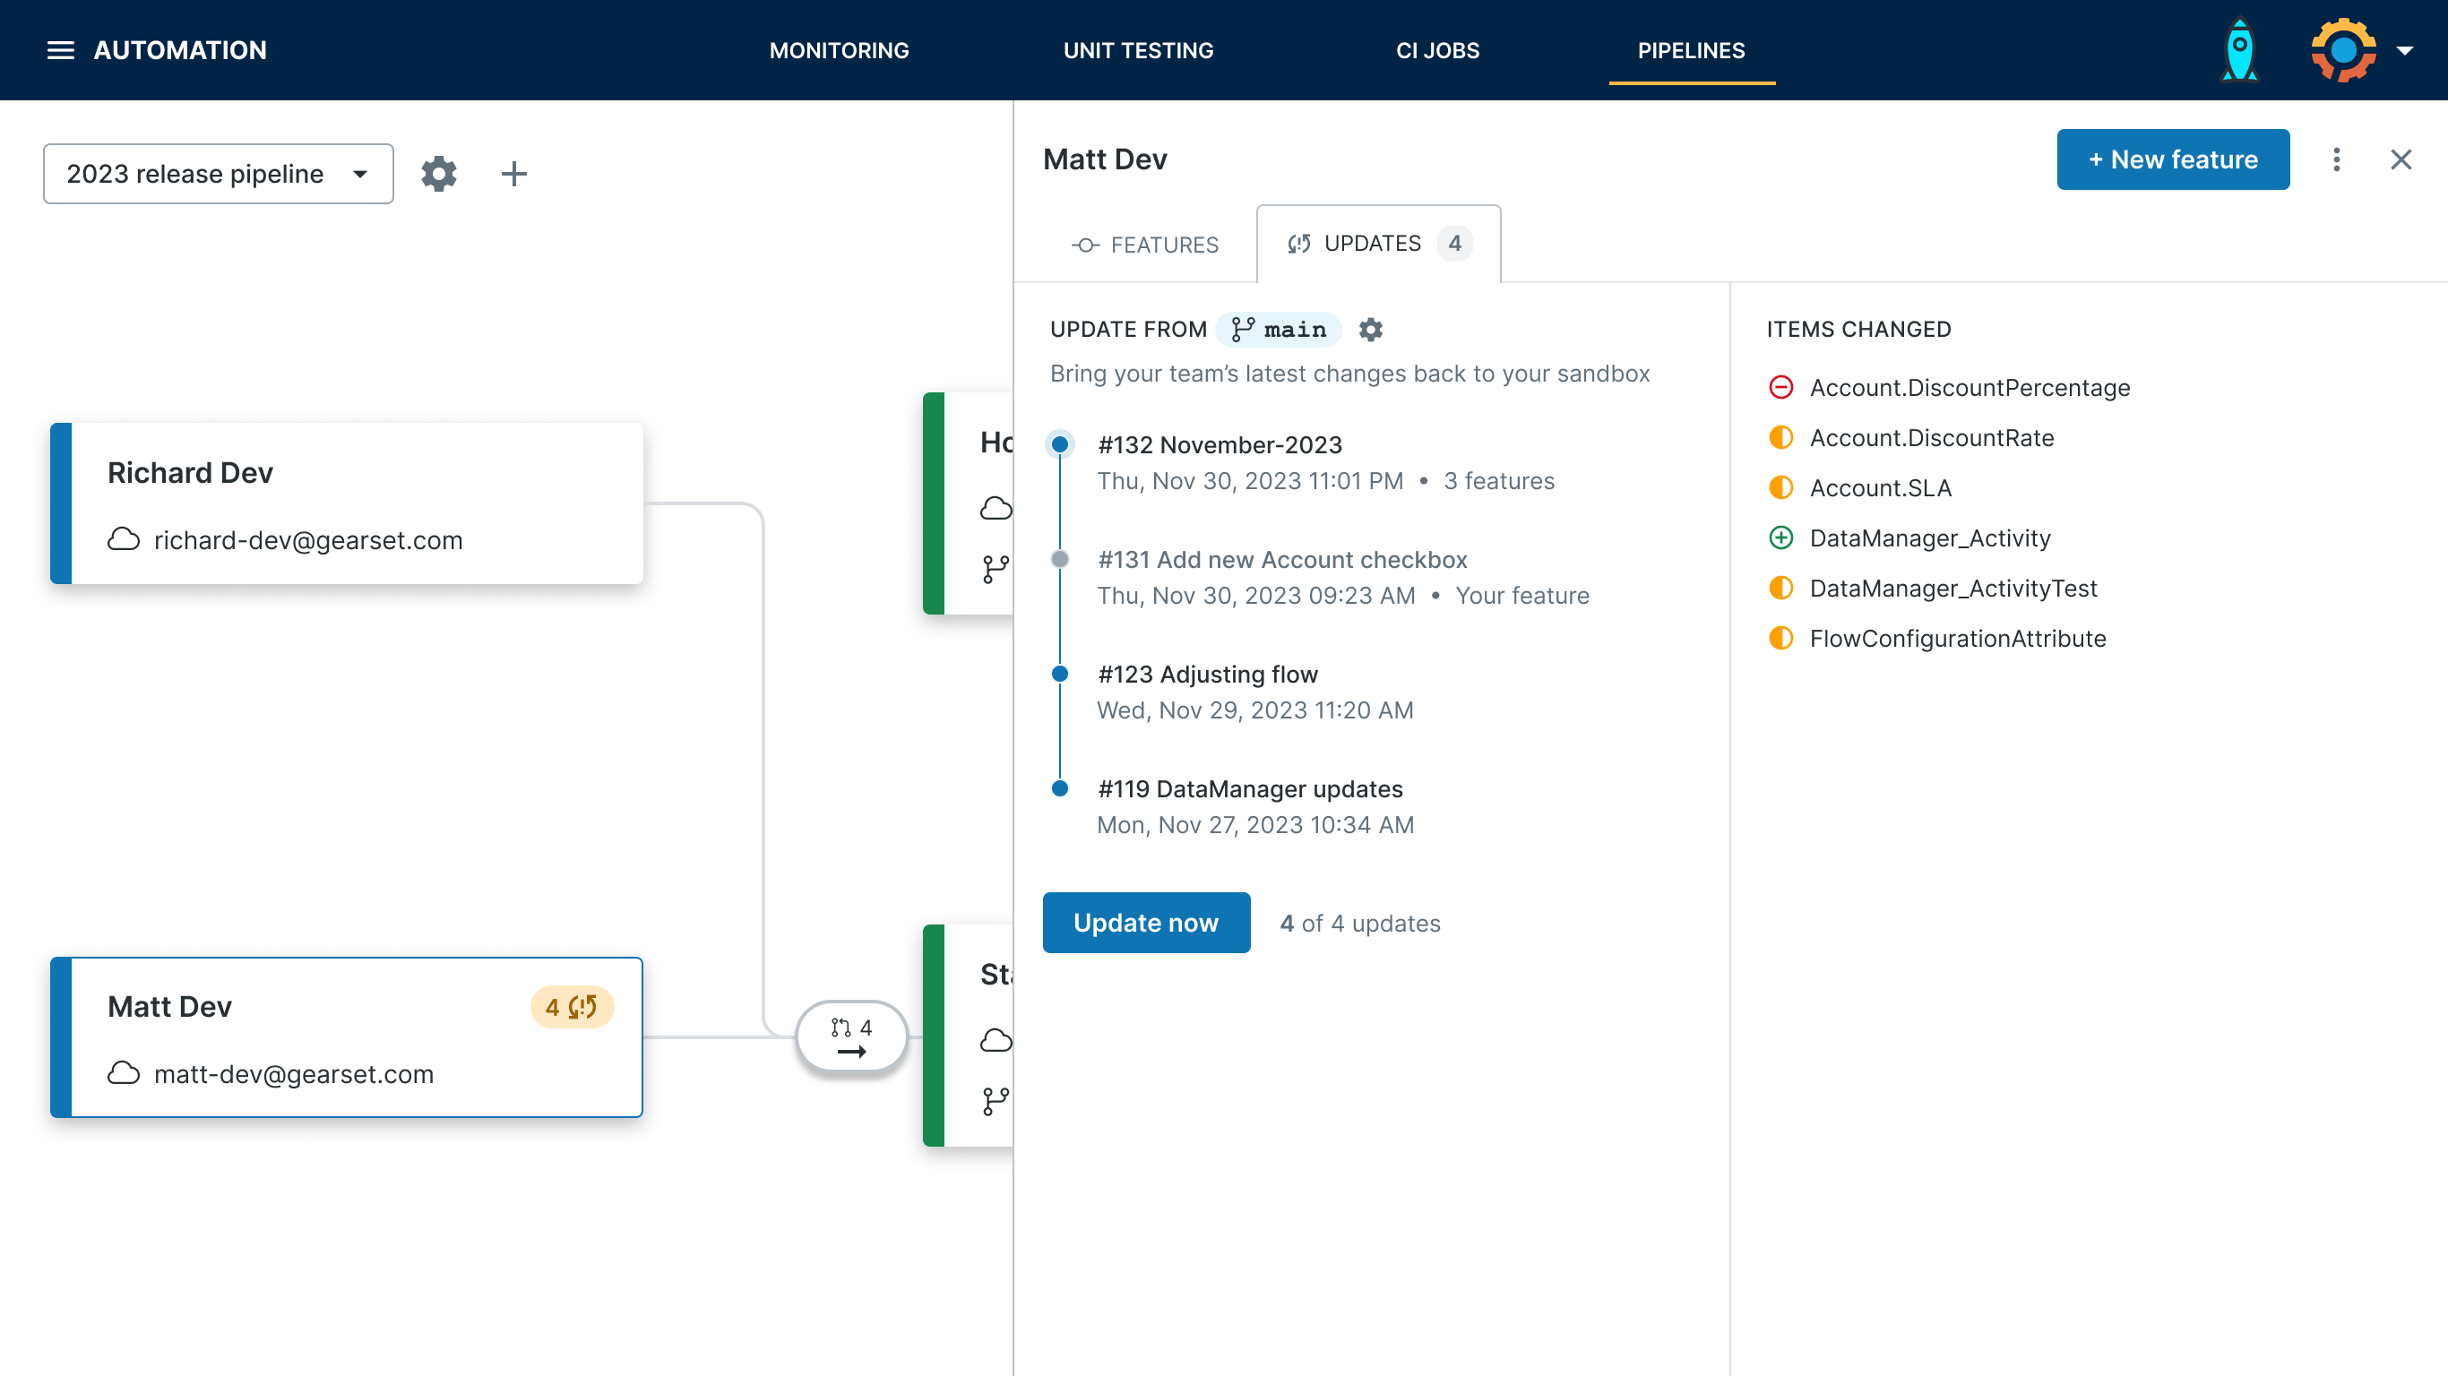Image resolution: width=2448 pixels, height=1376 pixels.
Task: Click the plus icon to add pipeline
Action: [513, 174]
